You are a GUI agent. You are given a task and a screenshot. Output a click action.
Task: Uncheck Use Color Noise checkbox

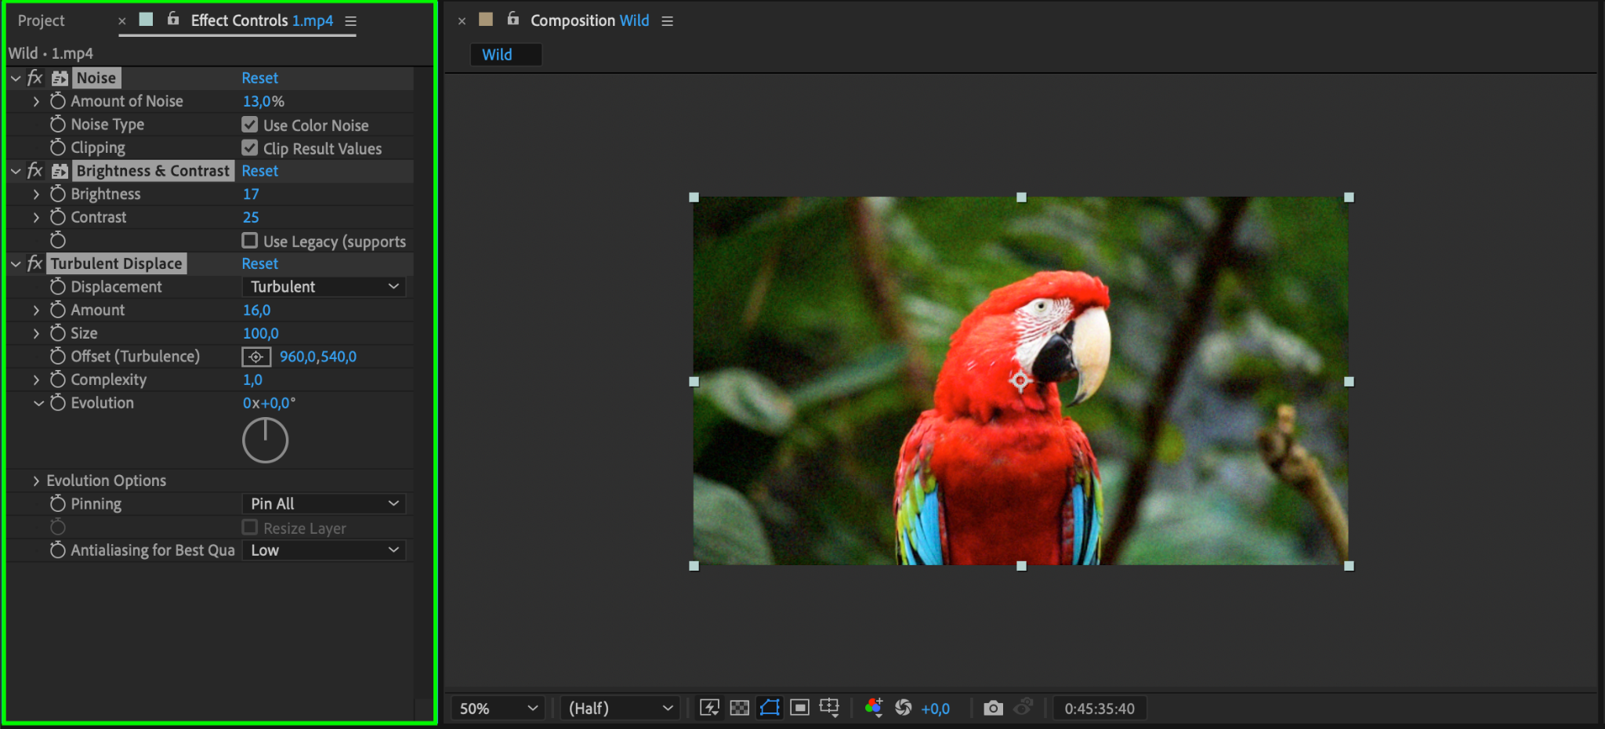coord(250,125)
